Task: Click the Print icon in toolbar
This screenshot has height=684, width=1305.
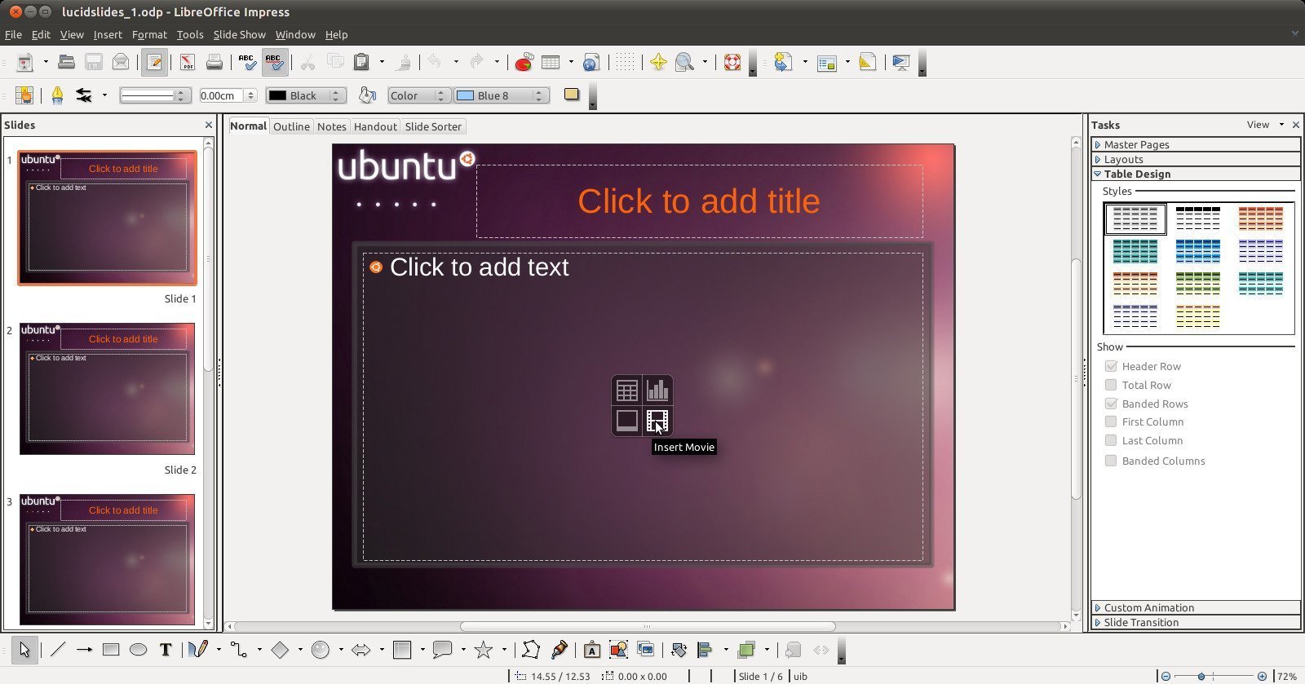Action: click(x=214, y=62)
